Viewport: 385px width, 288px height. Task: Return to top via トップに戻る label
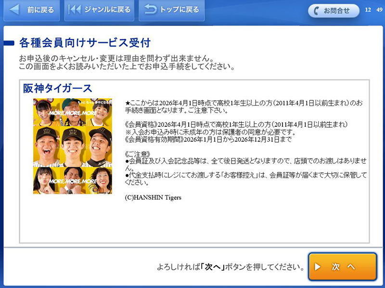coord(179,10)
